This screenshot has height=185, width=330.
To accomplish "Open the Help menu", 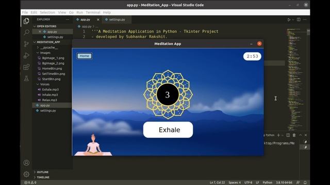I will 107,12.
